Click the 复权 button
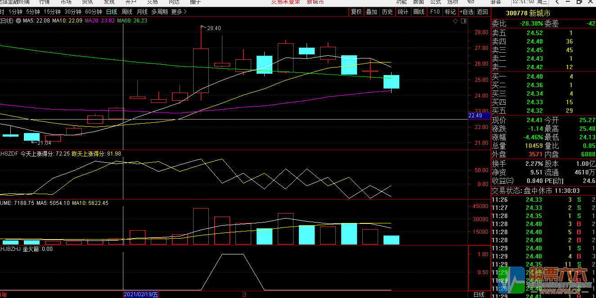This screenshot has height=298, width=596. click(x=356, y=12)
